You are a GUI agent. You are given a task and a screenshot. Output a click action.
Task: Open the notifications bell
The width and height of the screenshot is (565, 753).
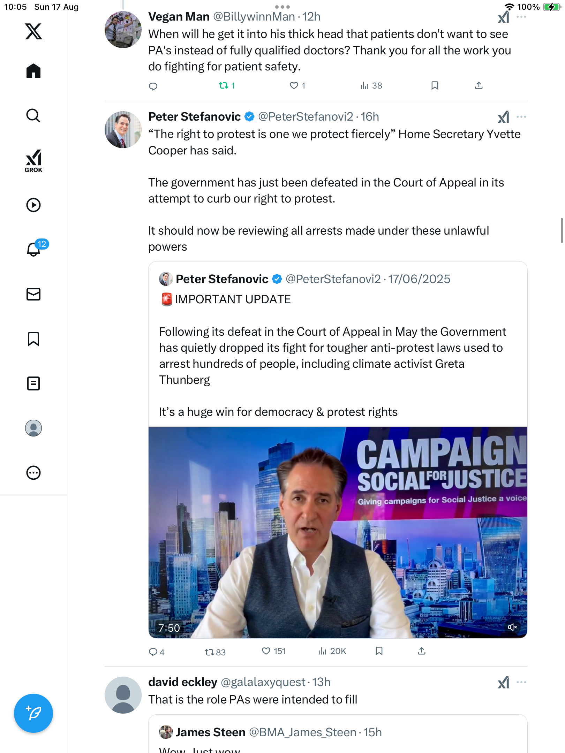[x=33, y=249]
